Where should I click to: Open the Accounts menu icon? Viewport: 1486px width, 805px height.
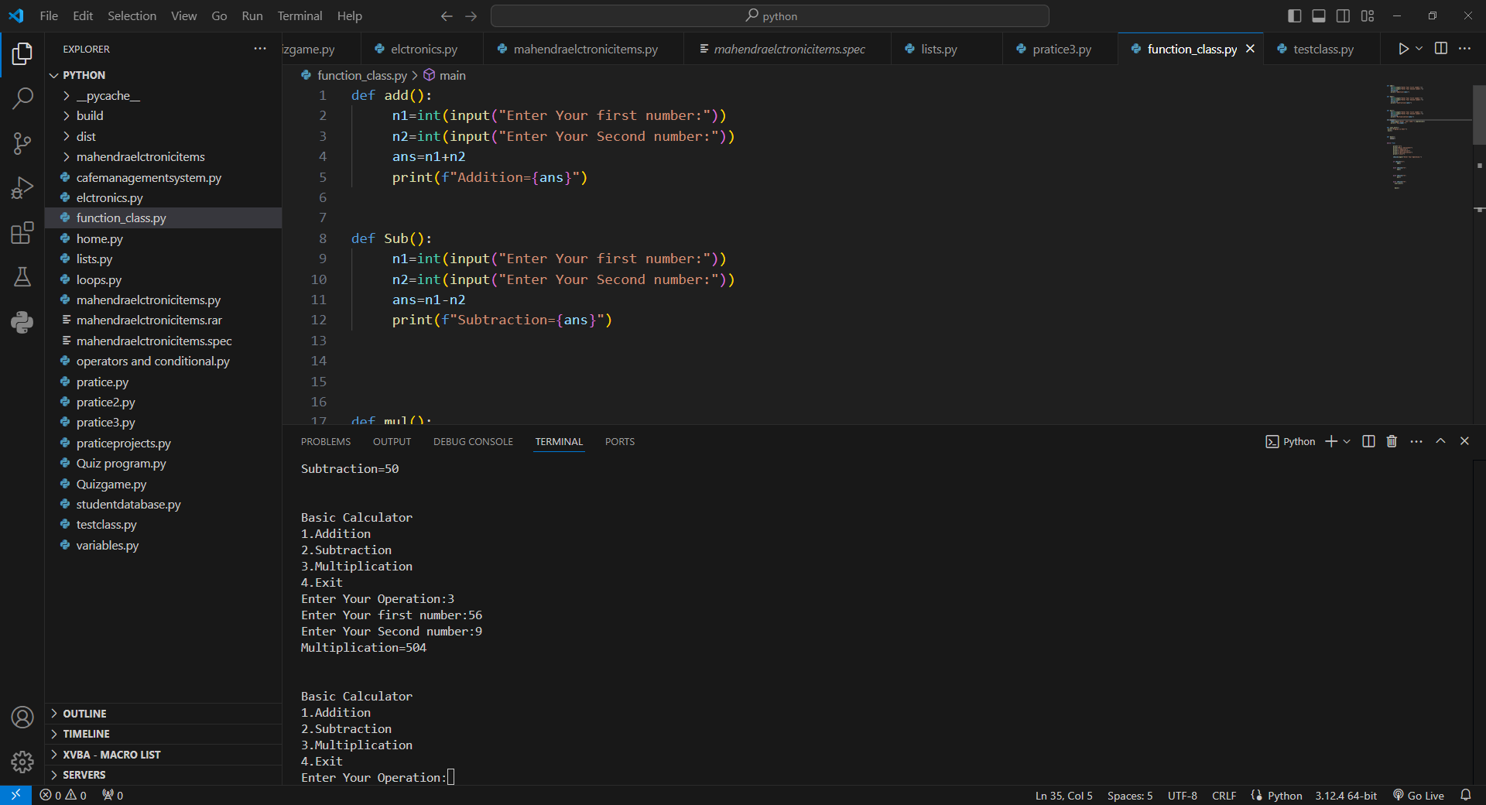(x=22, y=718)
